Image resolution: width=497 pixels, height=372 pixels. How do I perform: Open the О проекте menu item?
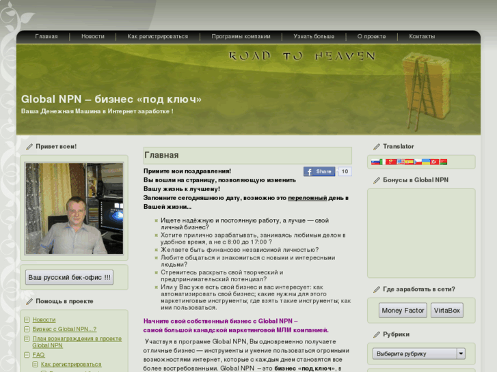coord(371,36)
